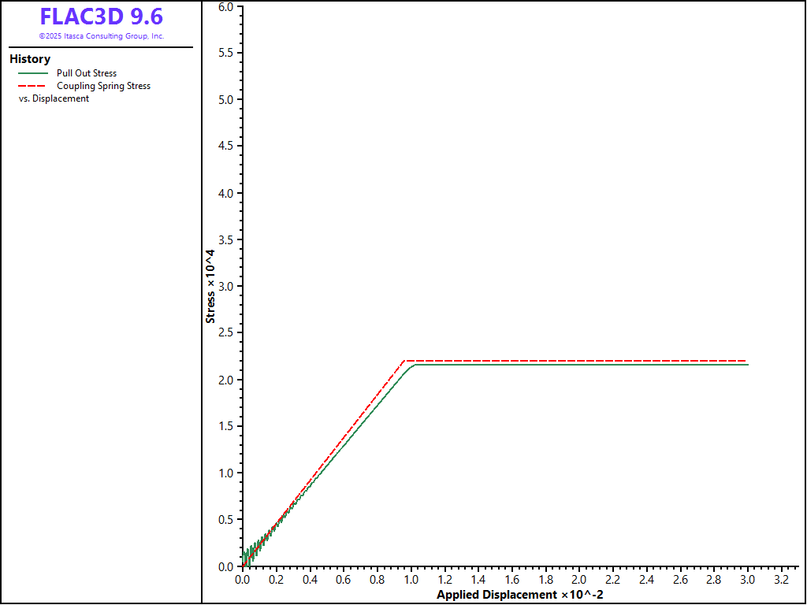This screenshot has width=807, height=605.
Task: Click the 4.5 tick on the y-axis
Action: (226, 146)
